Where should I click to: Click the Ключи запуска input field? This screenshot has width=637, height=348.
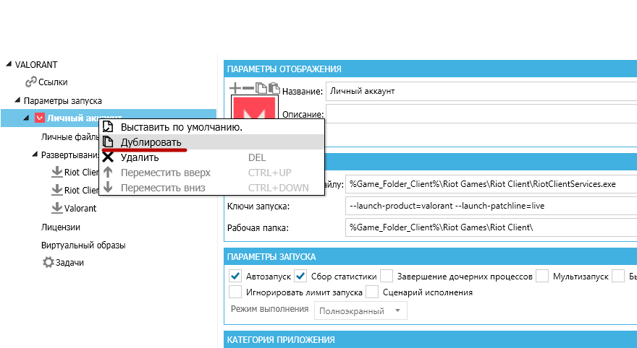tap(492, 206)
